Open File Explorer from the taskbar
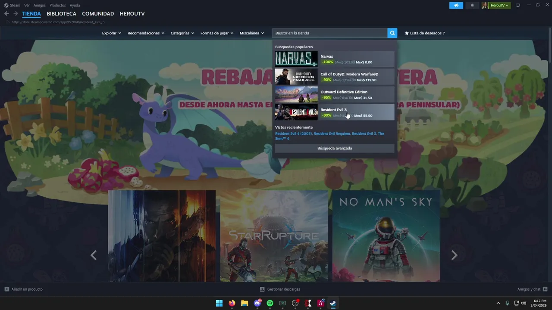The height and width of the screenshot is (310, 552). click(245, 303)
